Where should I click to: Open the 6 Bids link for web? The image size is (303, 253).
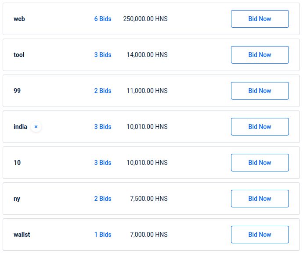coord(103,19)
